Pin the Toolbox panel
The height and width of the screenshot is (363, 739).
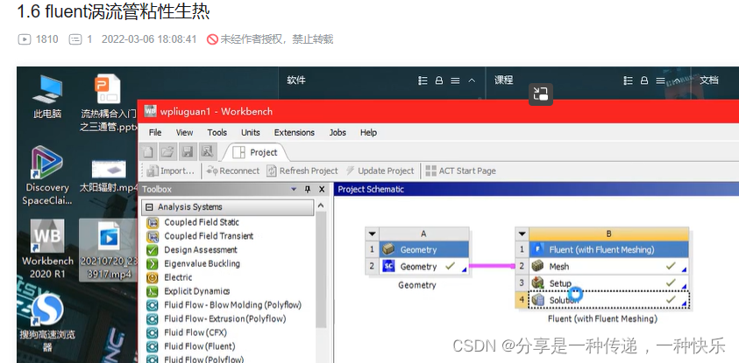click(x=308, y=190)
